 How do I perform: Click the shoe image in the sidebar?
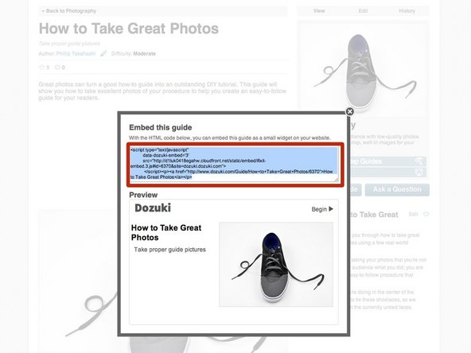pos(363,69)
